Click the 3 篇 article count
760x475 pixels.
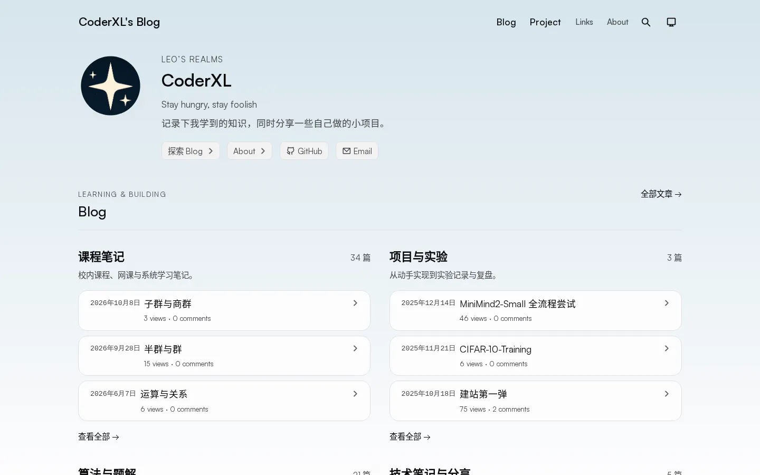[x=674, y=258]
